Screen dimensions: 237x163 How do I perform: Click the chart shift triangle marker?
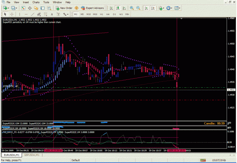(181, 19)
